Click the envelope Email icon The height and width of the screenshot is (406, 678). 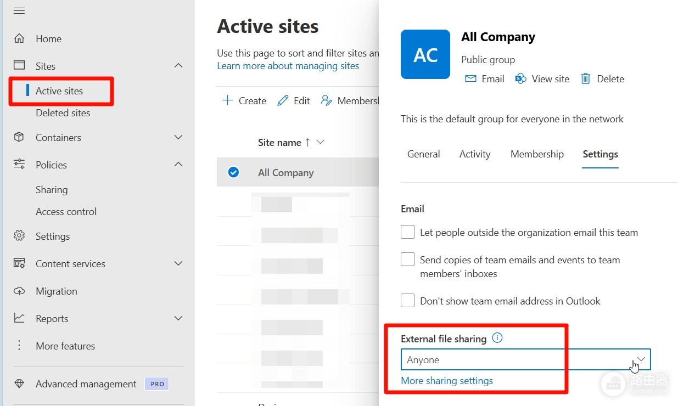[470, 78]
